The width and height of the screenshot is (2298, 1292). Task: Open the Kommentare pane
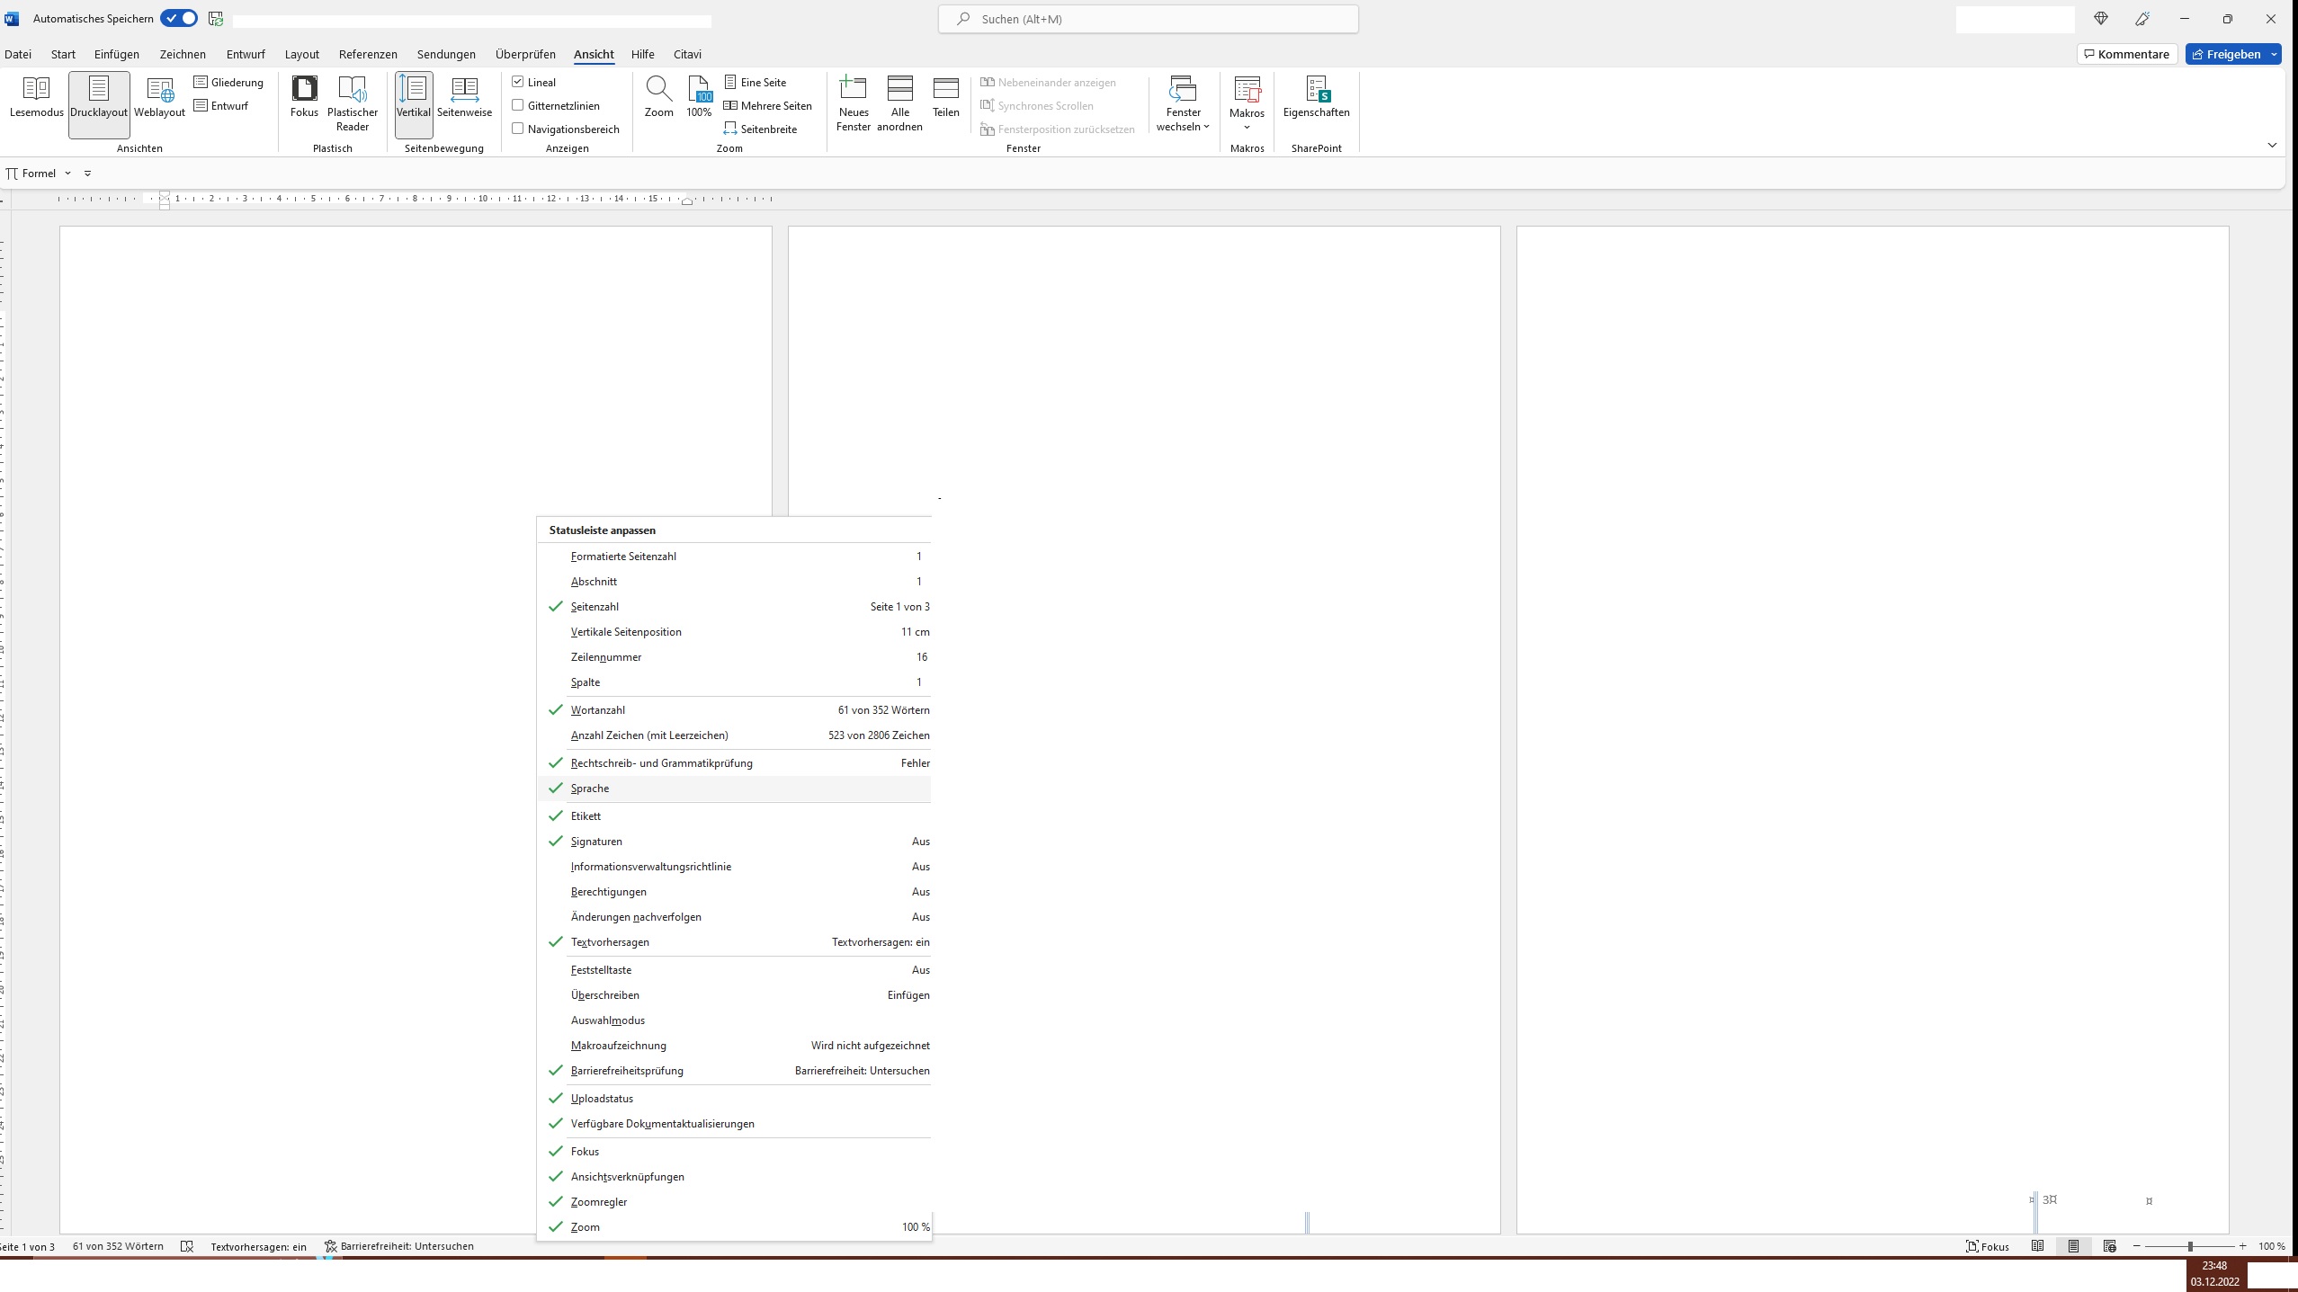2126,54
